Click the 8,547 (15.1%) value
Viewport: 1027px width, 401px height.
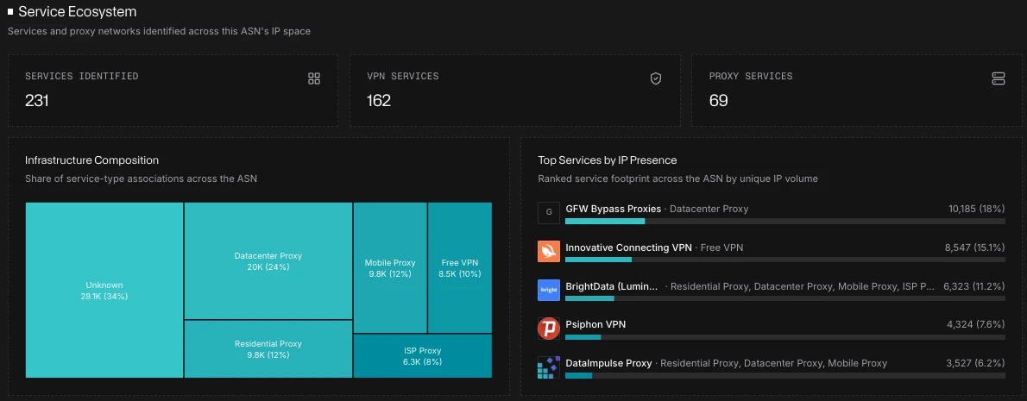(x=974, y=247)
